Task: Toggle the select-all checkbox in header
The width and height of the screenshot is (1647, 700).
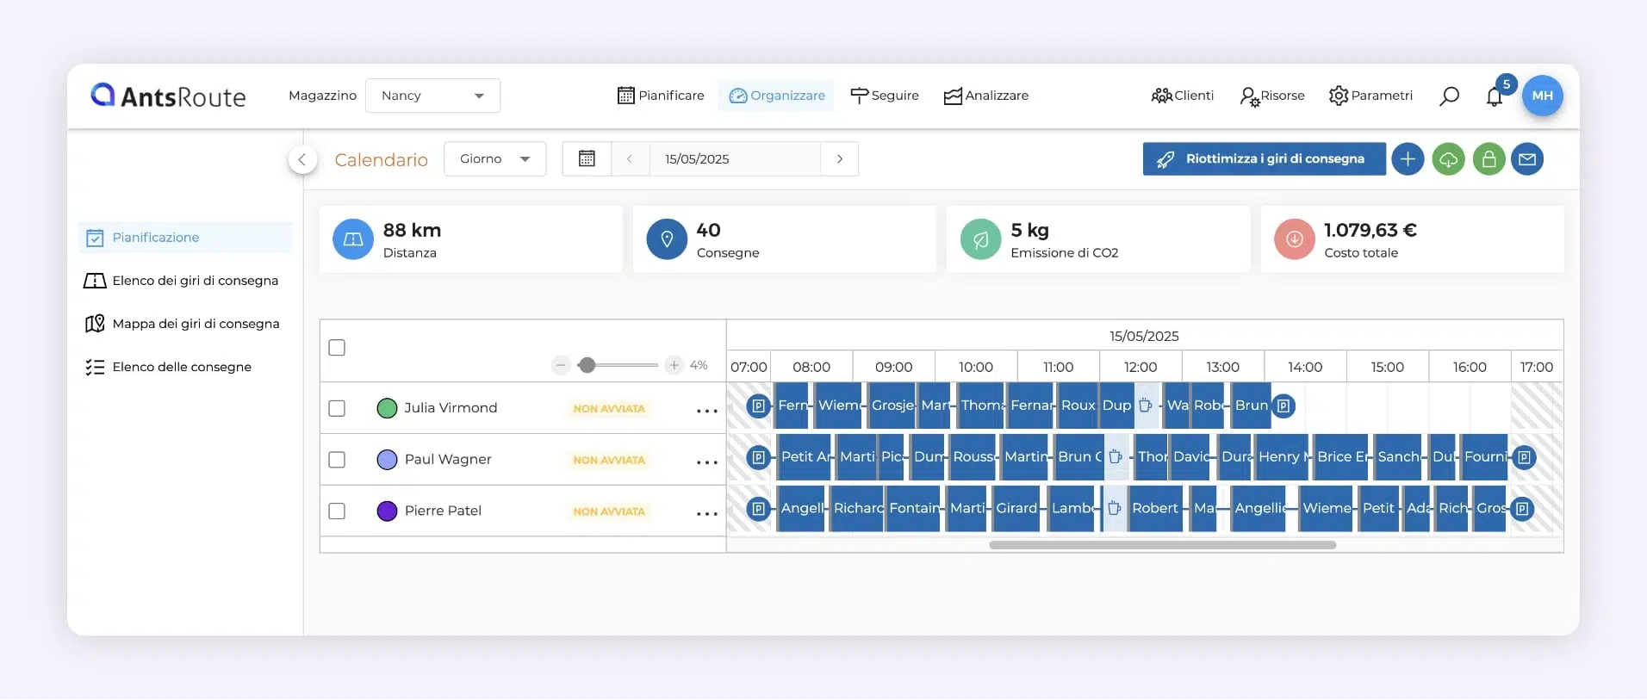Action: [x=337, y=348]
